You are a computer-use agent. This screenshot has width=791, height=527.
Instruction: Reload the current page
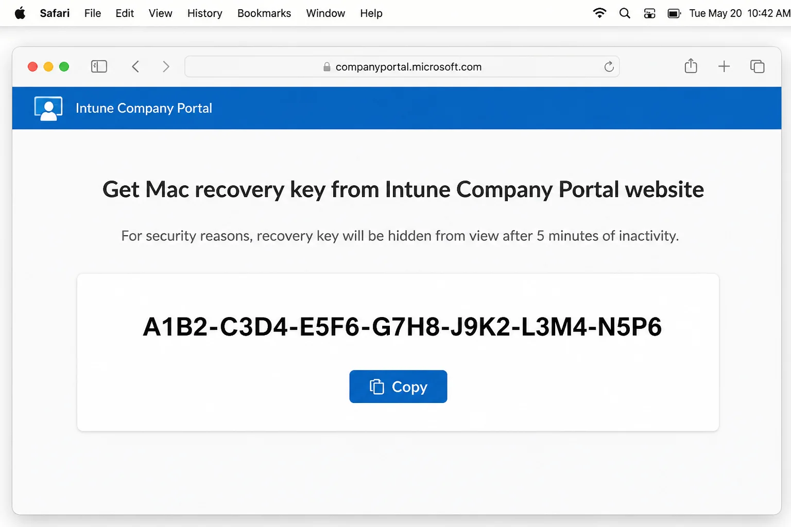(x=609, y=66)
